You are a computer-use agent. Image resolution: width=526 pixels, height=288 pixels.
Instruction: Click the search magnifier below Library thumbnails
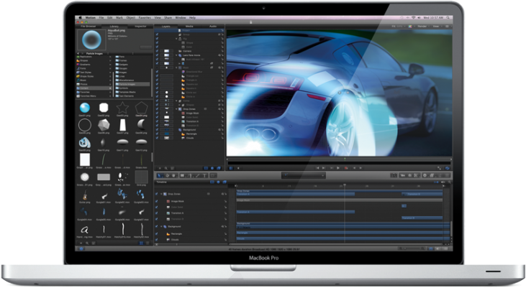click(87, 243)
